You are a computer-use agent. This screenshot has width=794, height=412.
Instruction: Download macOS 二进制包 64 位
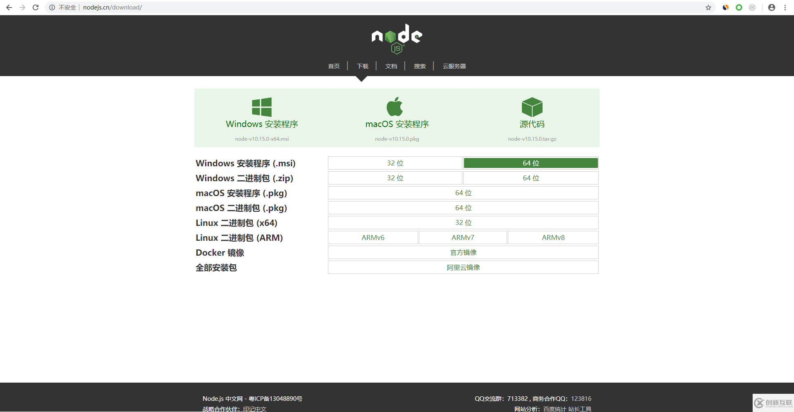[x=463, y=208]
